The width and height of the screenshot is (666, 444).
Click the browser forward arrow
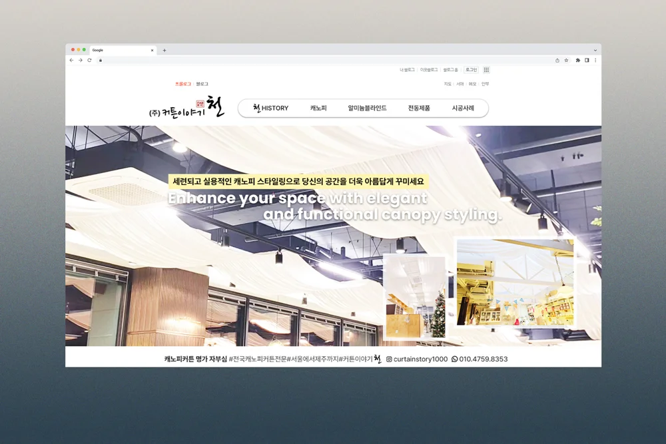81,61
